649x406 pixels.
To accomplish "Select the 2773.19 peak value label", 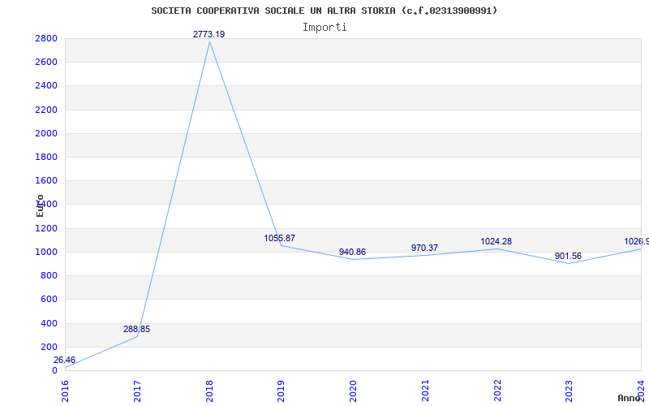I will click(x=209, y=34).
